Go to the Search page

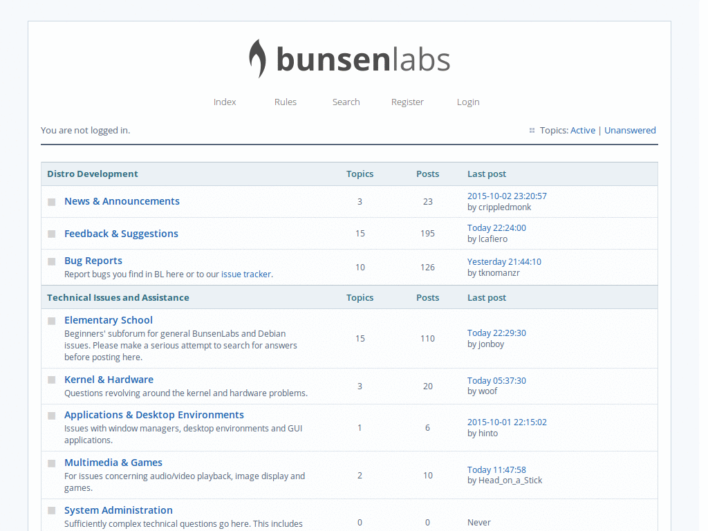click(x=346, y=102)
